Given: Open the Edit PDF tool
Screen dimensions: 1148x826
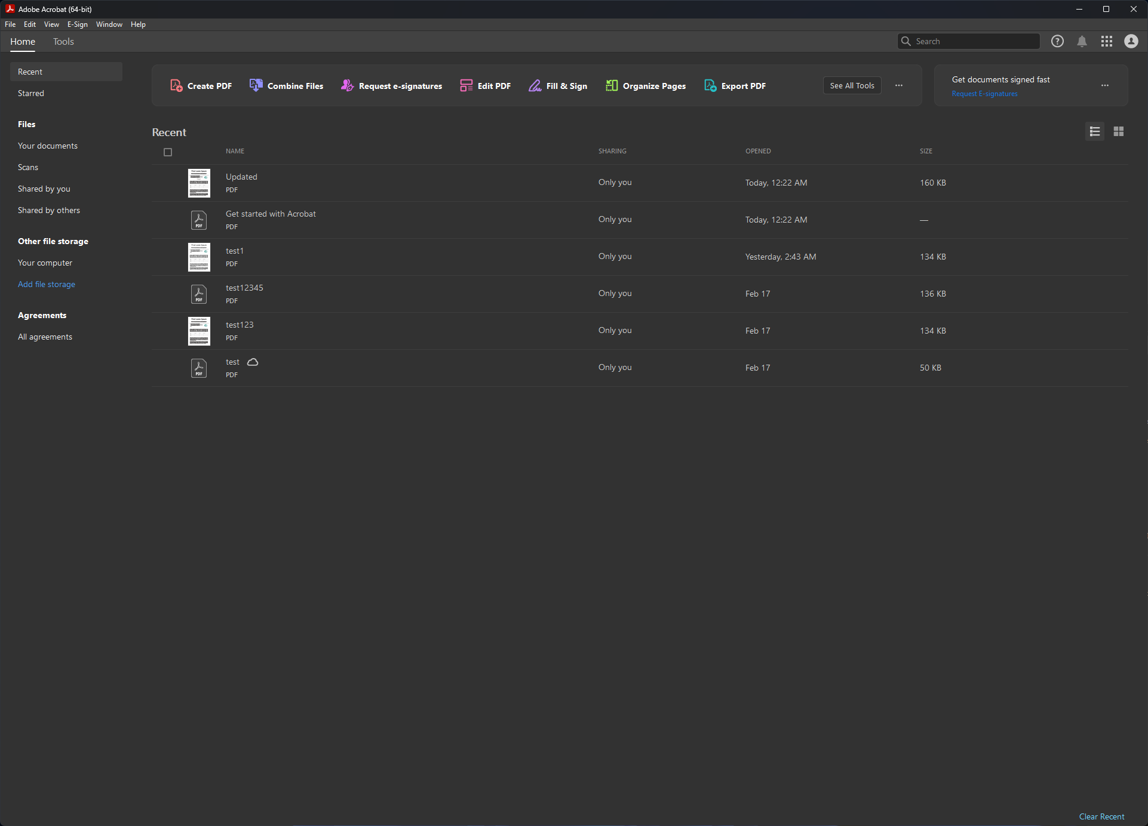Looking at the screenshot, I should (485, 85).
